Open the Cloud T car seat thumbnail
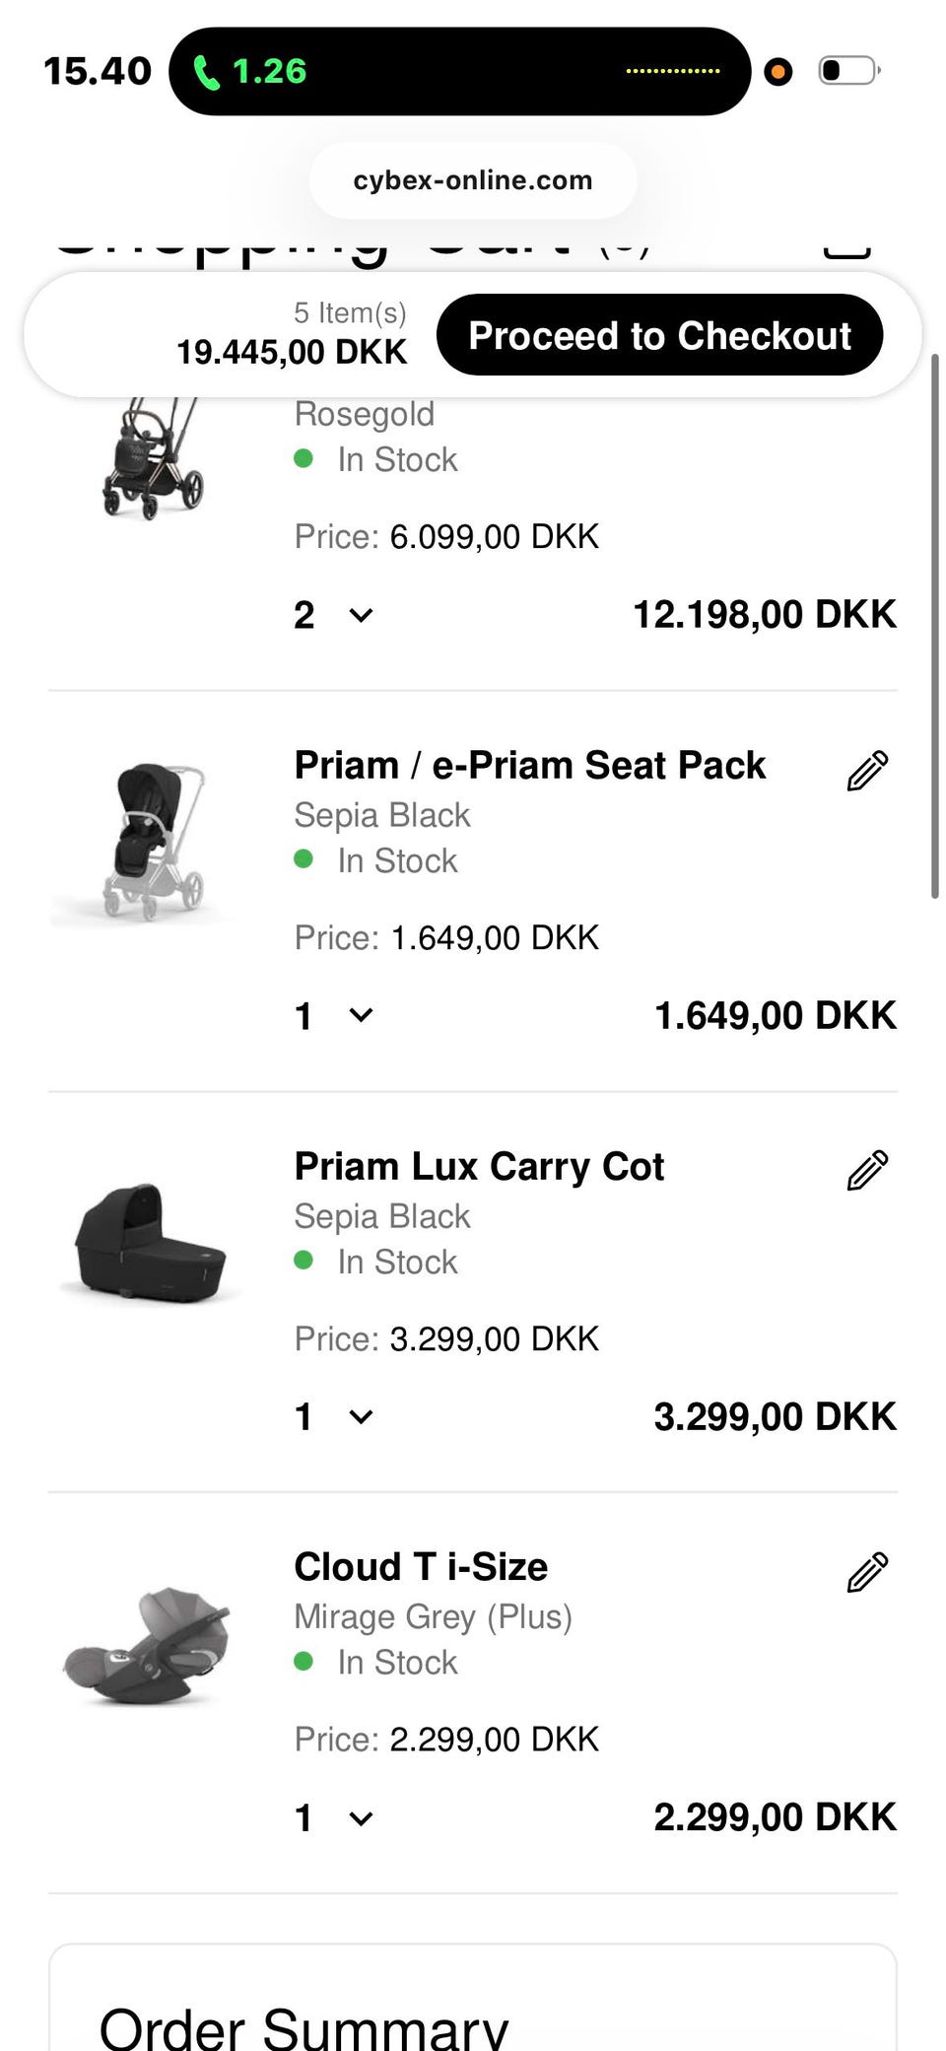The height and width of the screenshot is (2051, 946). (x=148, y=1644)
